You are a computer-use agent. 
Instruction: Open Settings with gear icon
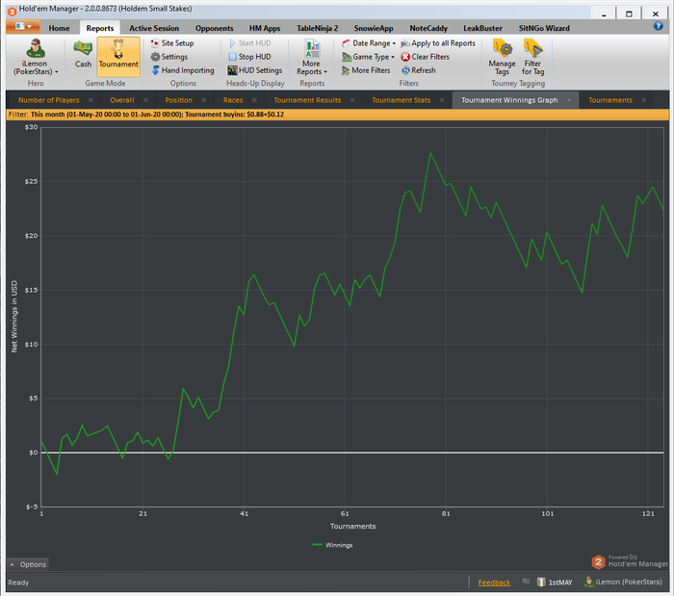pyautogui.click(x=168, y=57)
